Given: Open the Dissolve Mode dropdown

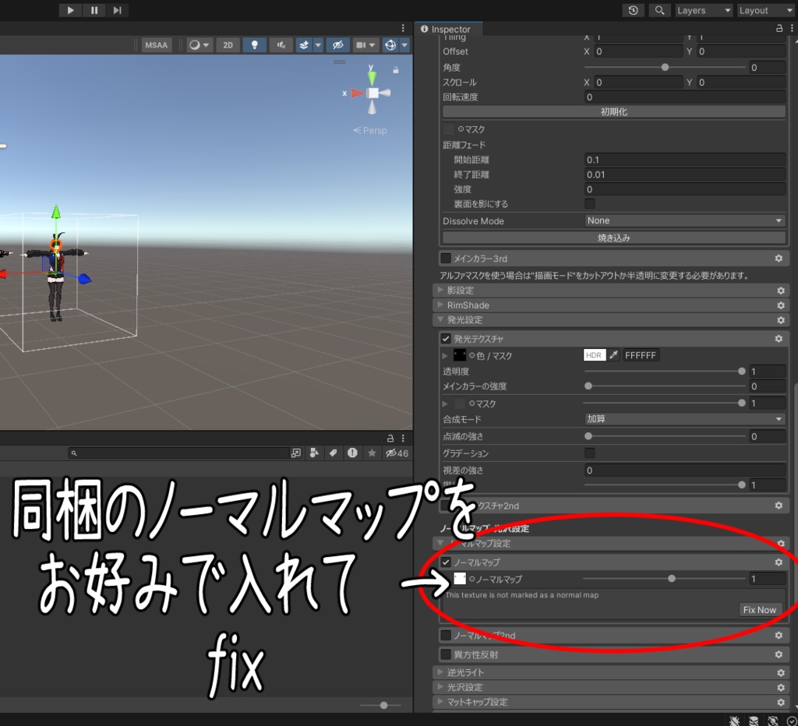Looking at the screenshot, I should tap(684, 220).
